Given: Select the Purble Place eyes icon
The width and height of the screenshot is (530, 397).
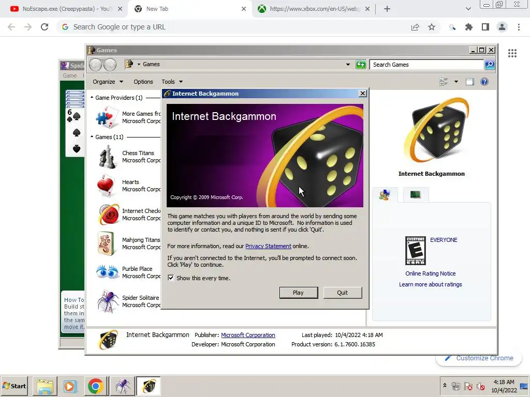Looking at the screenshot, I should tap(107, 272).
